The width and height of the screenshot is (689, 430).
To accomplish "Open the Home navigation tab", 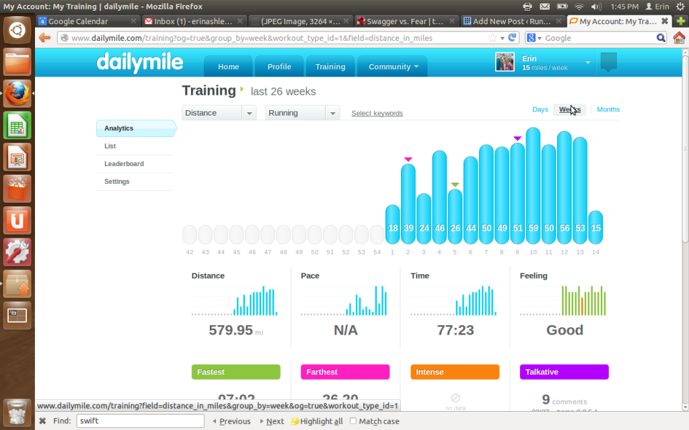I will click(x=228, y=67).
